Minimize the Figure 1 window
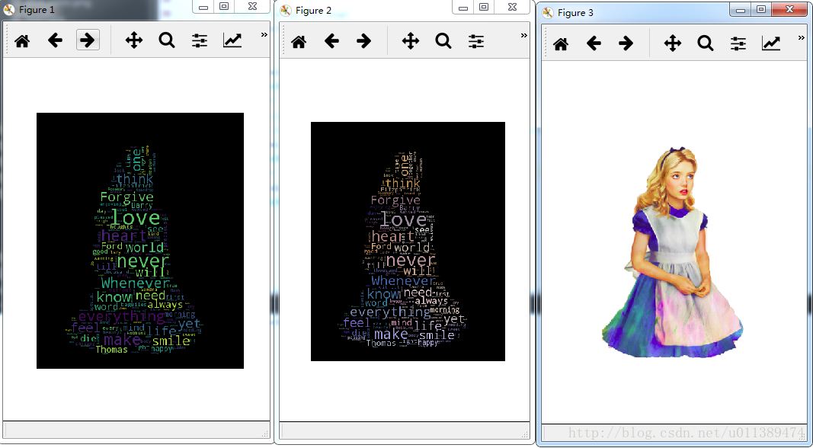Image resolution: width=813 pixels, height=448 pixels. point(203,8)
